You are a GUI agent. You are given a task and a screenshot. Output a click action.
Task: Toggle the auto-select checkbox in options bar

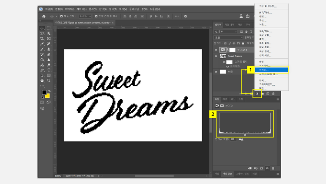point(61,17)
